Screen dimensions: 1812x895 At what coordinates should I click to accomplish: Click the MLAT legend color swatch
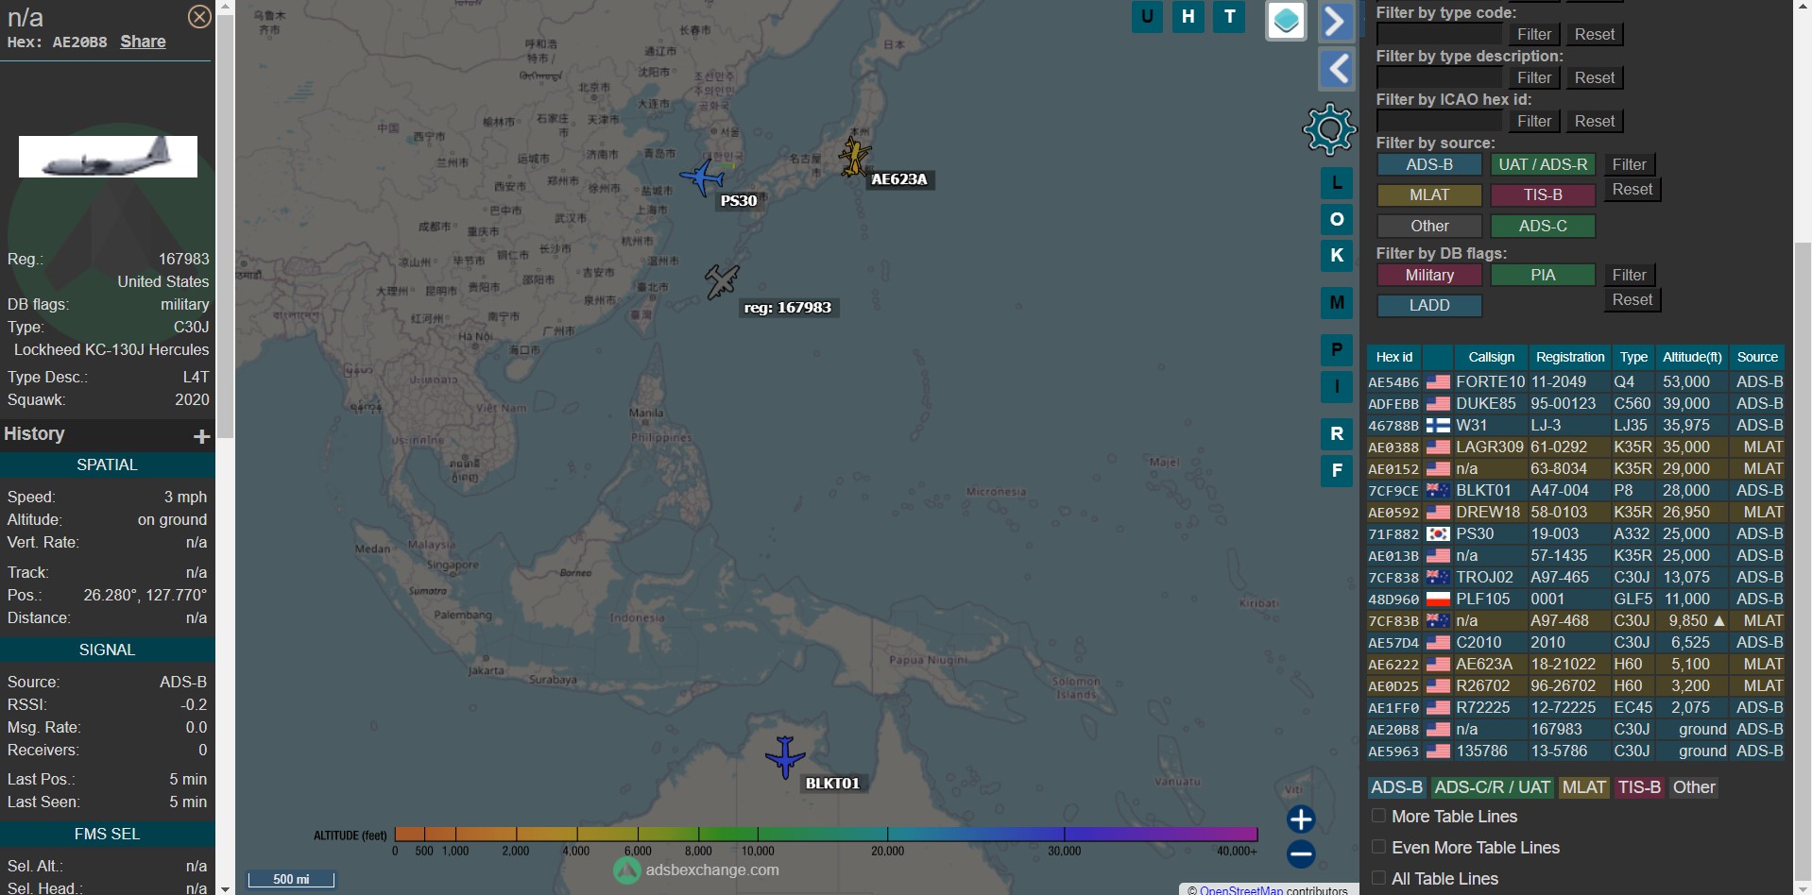[1583, 787]
